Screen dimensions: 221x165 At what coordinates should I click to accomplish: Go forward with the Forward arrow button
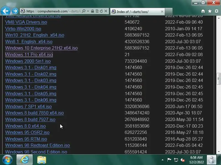[x=15, y=11]
